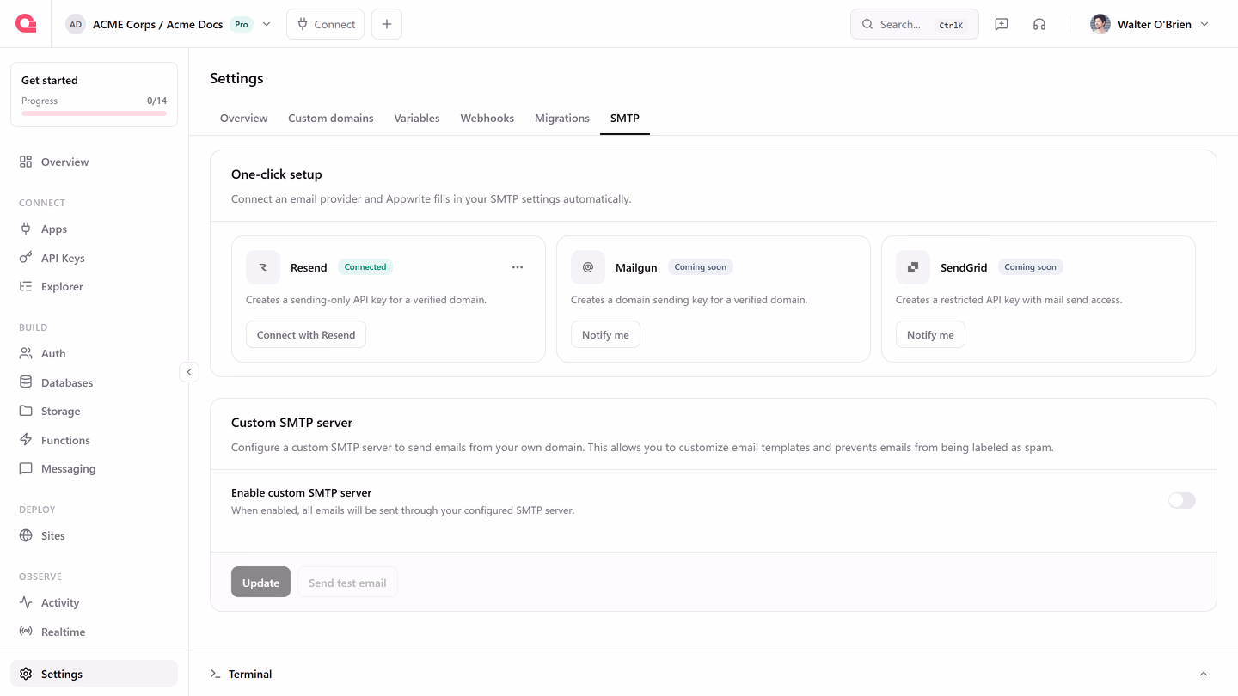Image resolution: width=1238 pixels, height=696 pixels.
Task: Click the Resend provider logo
Action: (263, 267)
